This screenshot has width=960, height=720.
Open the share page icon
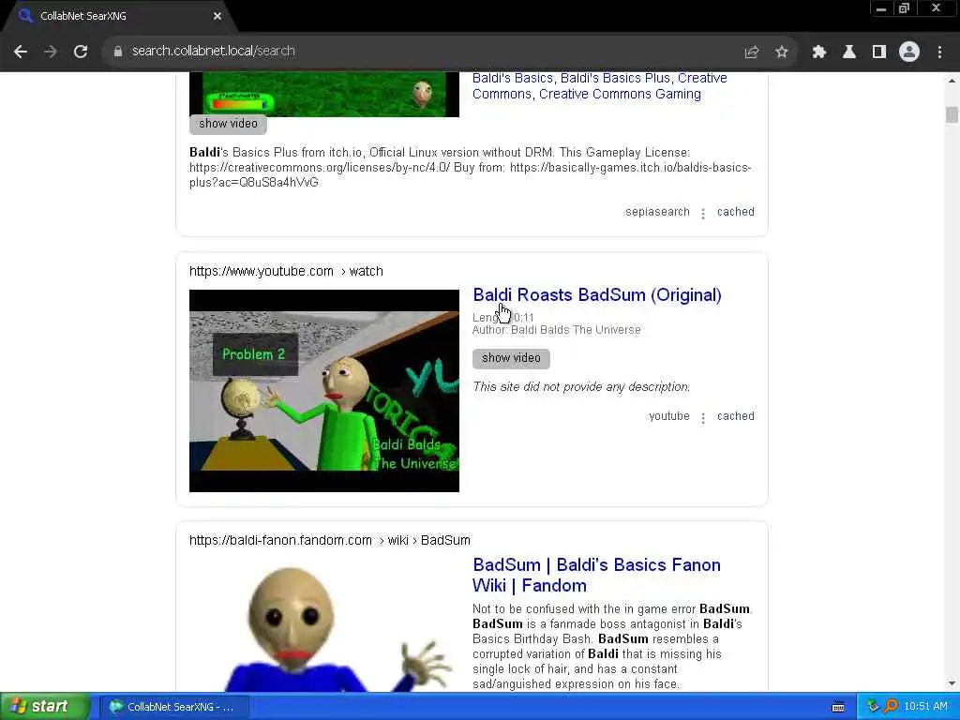751,52
